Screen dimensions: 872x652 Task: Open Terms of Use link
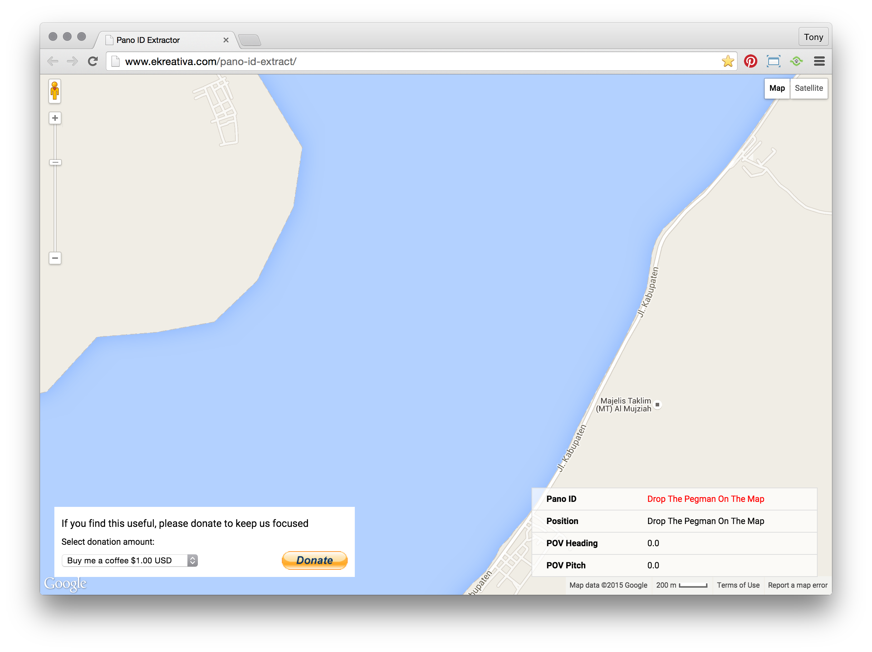738,585
